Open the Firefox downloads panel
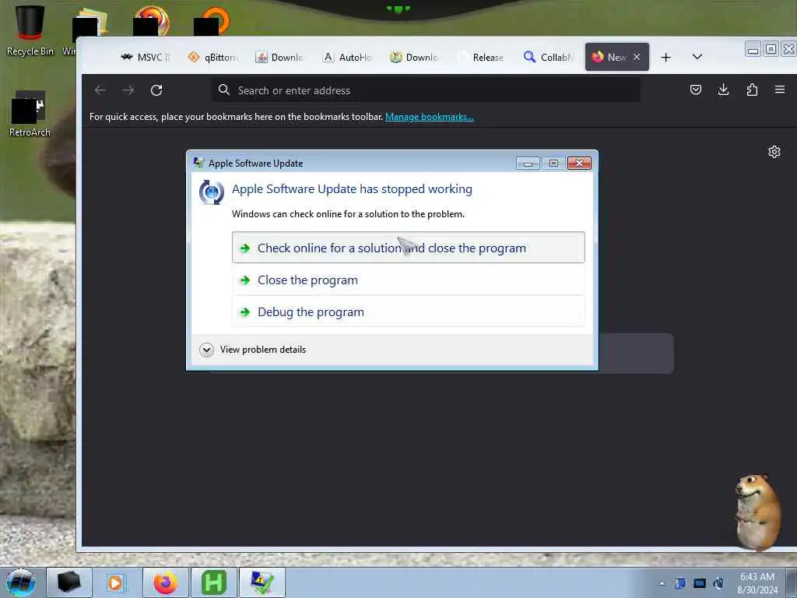This screenshot has height=598, width=797. tap(723, 90)
